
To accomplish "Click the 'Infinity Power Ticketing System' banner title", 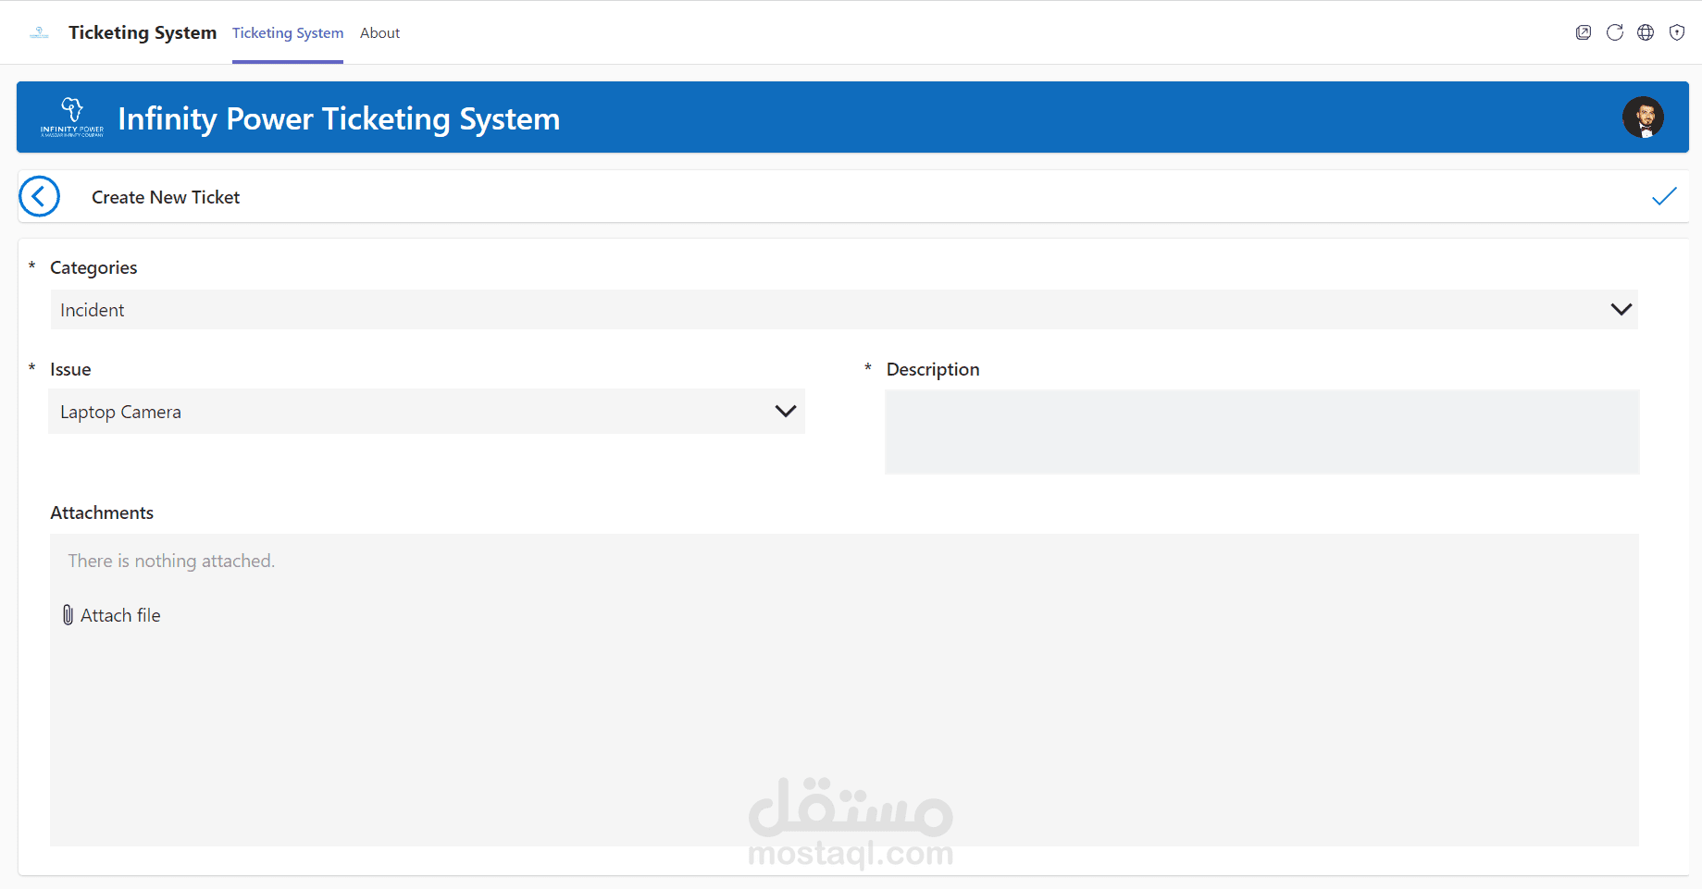I will click(339, 118).
